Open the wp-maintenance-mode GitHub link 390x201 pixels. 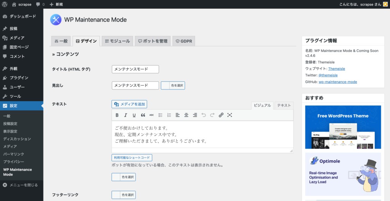[338, 82]
